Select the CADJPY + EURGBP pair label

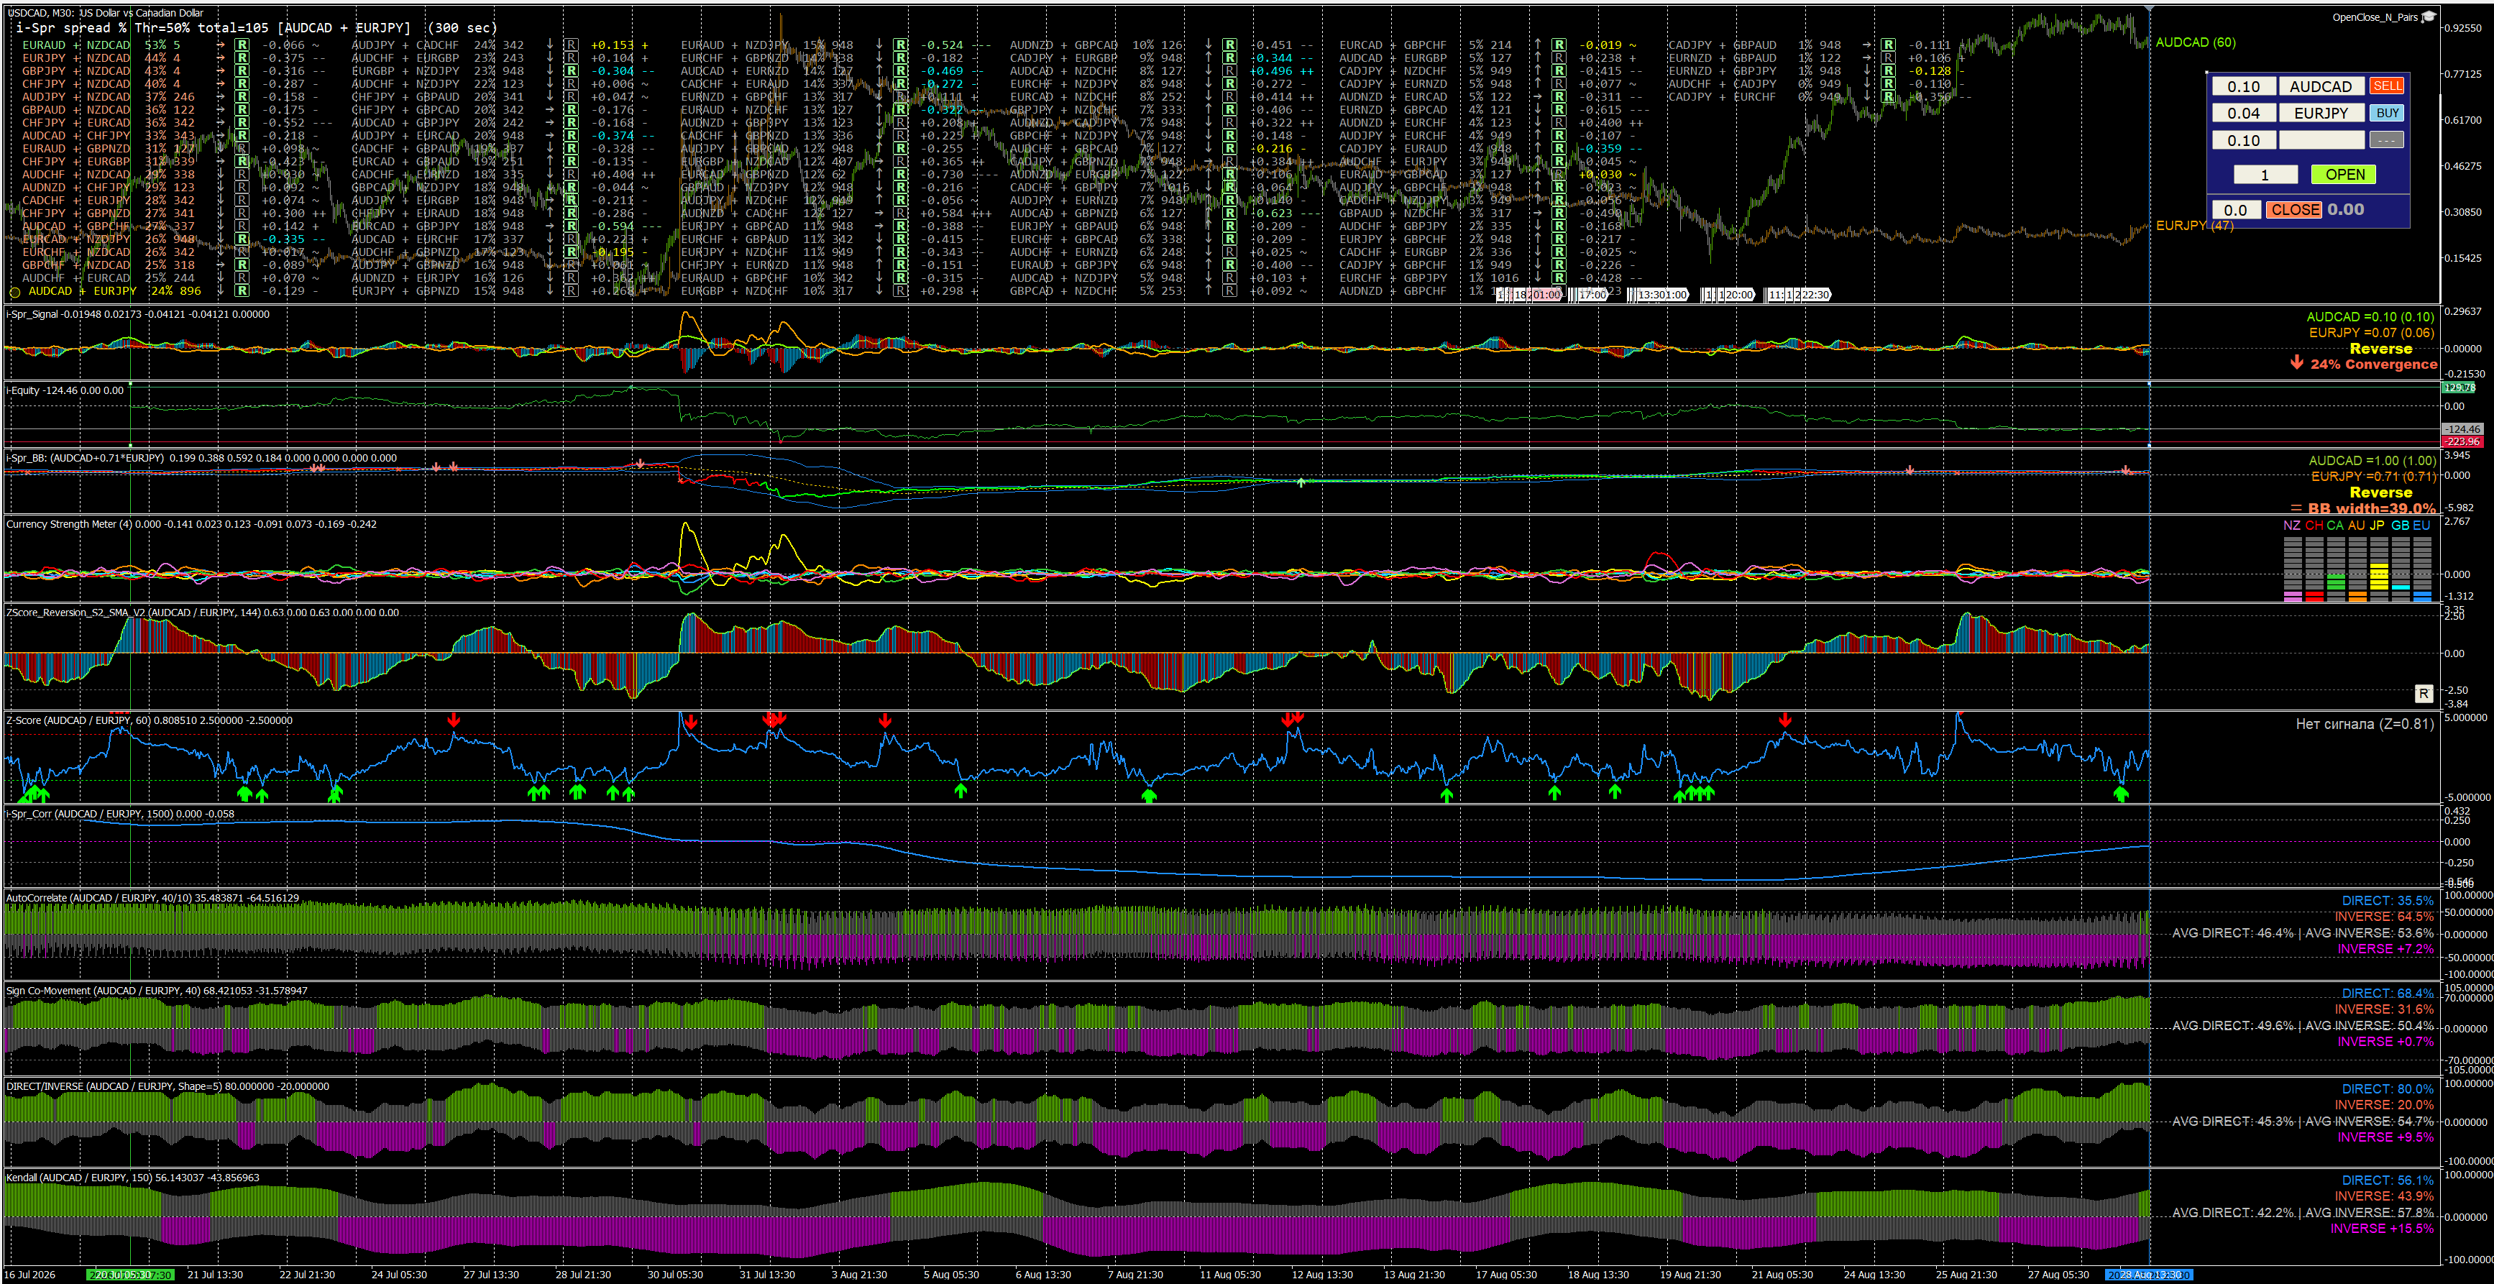click(x=1063, y=58)
